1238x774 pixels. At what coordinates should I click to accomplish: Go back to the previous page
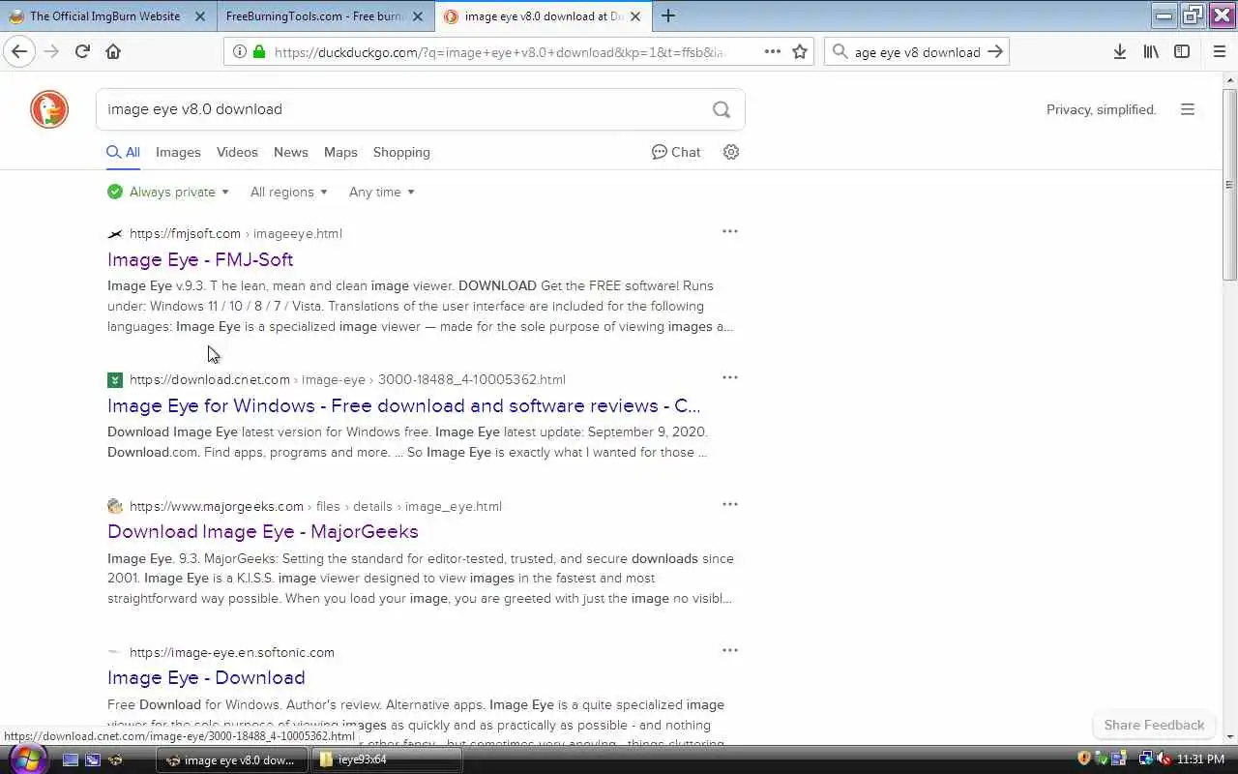[19, 51]
